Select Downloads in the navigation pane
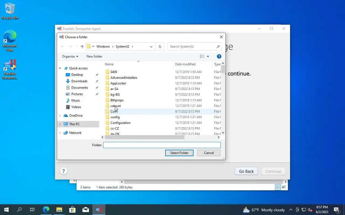Viewport: 345px width, 215px height. (79, 81)
